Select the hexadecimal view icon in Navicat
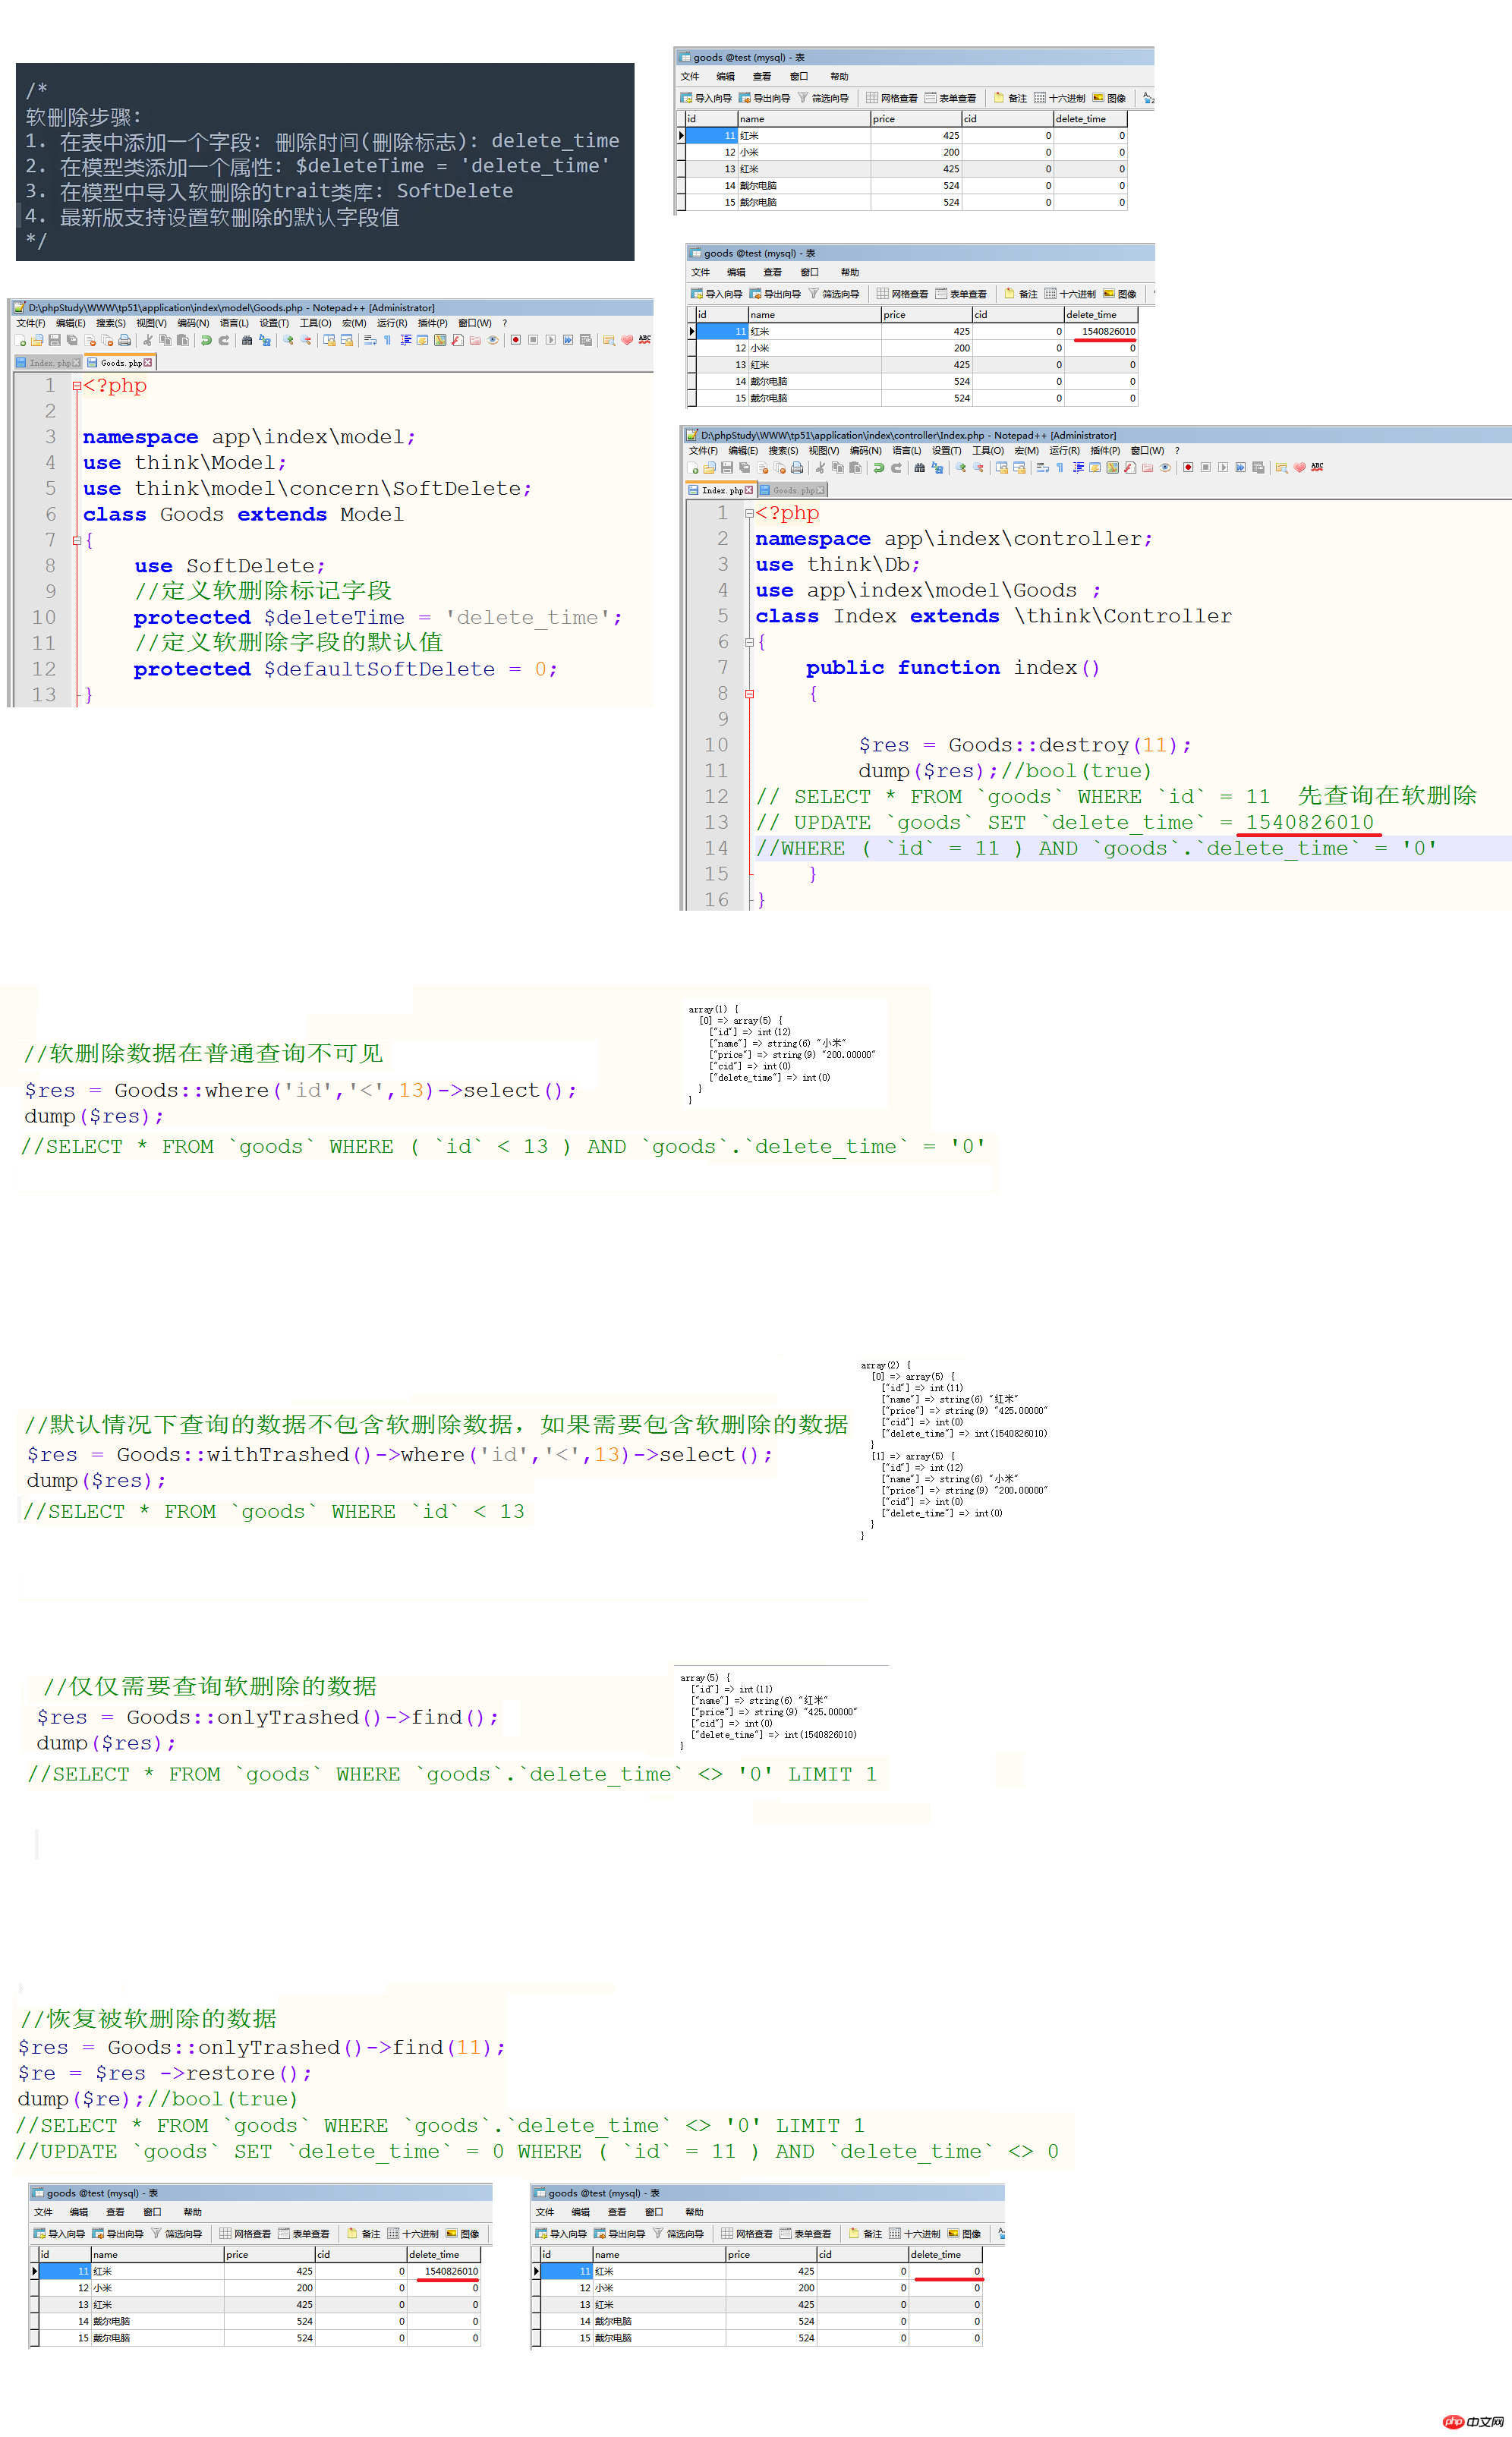1512x2437 pixels. click(1062, 97)
